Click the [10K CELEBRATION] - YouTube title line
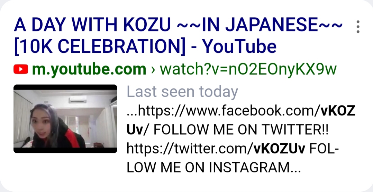Screen dimensions: 373x192 click(145, 46)
